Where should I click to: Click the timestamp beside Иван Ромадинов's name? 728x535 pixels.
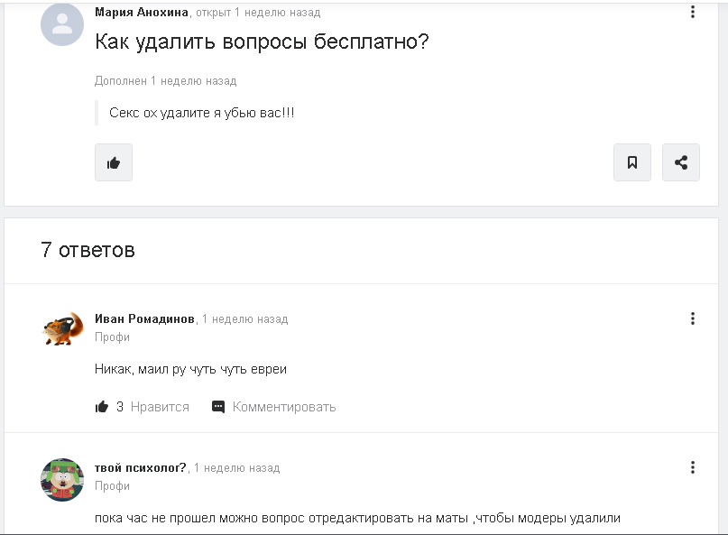[x=245, y=319]
